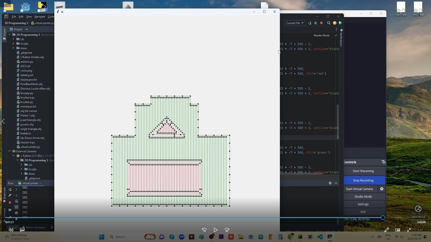Open the Current File run configuration dropdown
This screenshot has height=242, width=431.
[x=295, y=23]
